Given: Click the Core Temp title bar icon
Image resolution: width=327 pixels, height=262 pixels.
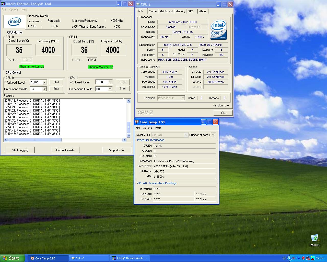Looking at the screenshot, I should [137, 122].
